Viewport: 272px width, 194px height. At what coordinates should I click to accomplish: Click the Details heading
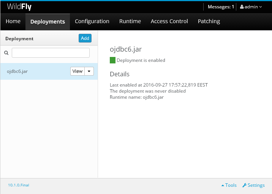tap(120, 74)
